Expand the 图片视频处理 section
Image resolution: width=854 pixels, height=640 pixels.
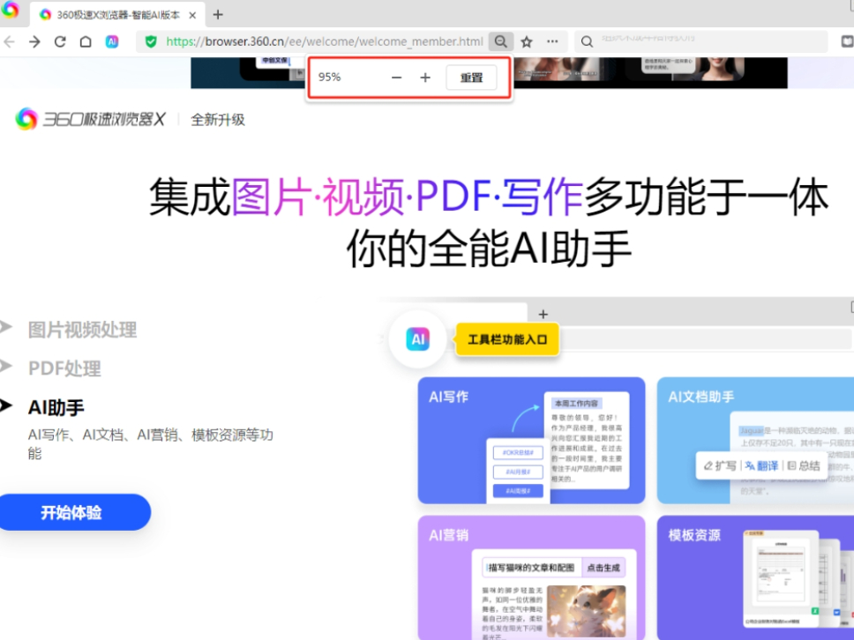pyautogui.click(x=82, y=330)
